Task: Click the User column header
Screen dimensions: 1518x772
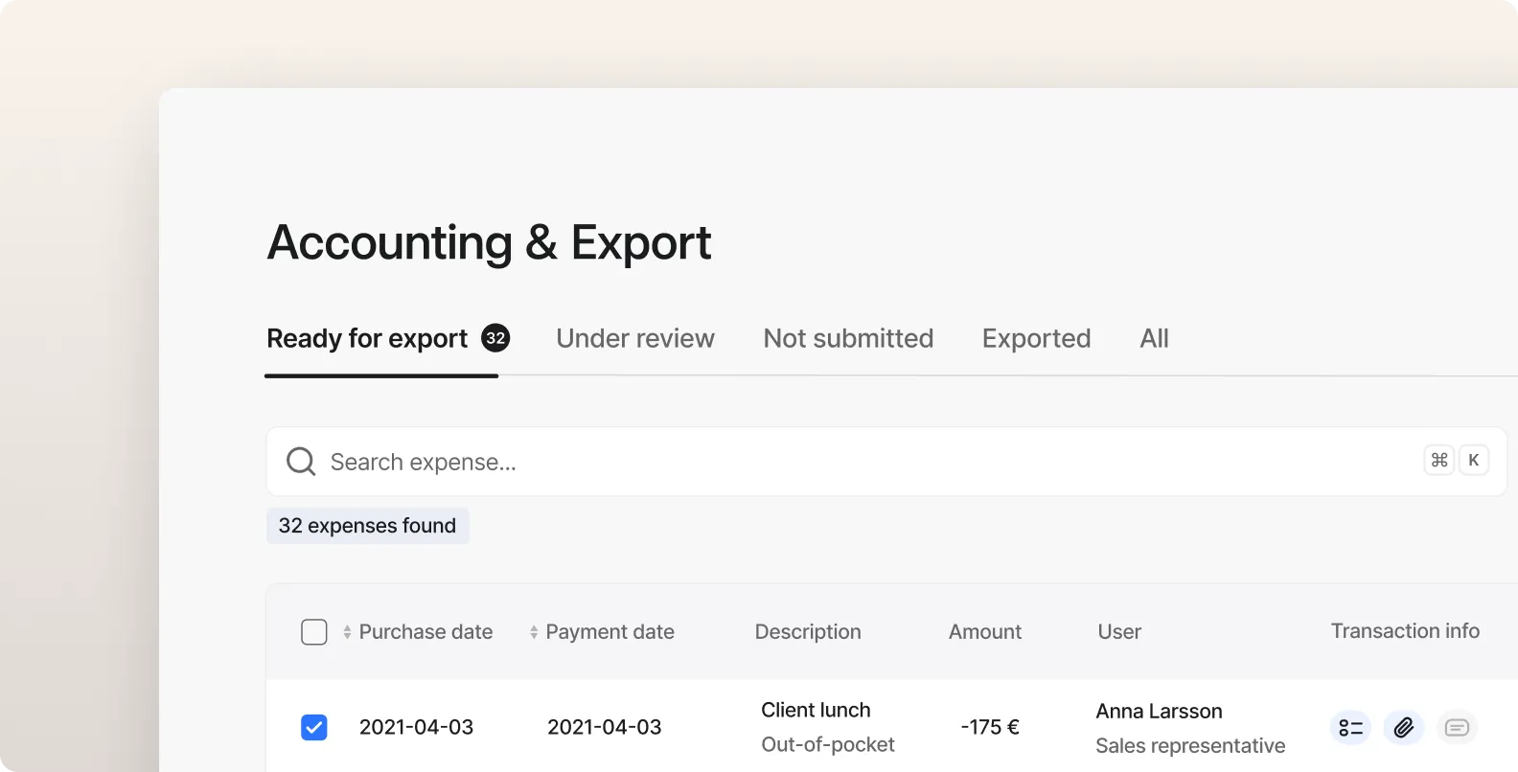Action: (x=1119, y=632)
